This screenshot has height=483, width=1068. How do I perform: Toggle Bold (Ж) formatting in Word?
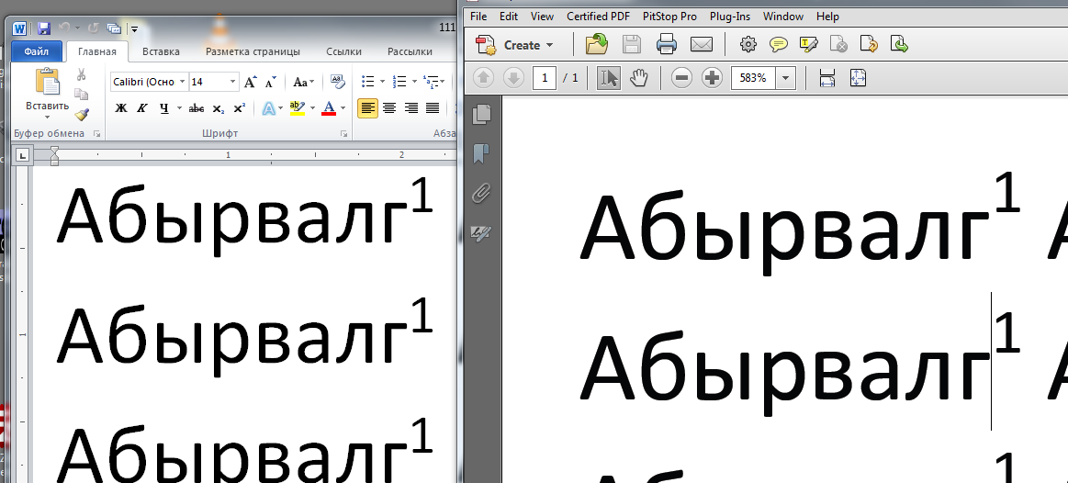coord(121,108)
